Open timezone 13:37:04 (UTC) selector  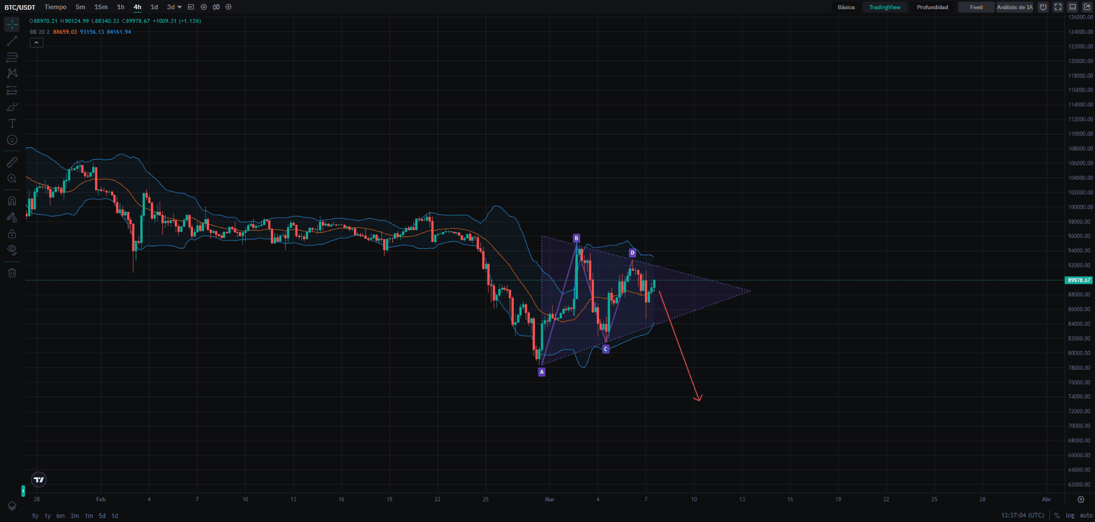[x=1022, y=515]
